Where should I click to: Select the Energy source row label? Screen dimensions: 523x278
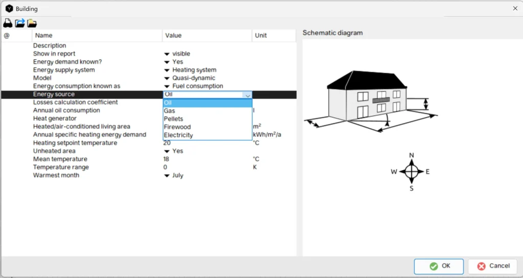(x=54, y=94)
